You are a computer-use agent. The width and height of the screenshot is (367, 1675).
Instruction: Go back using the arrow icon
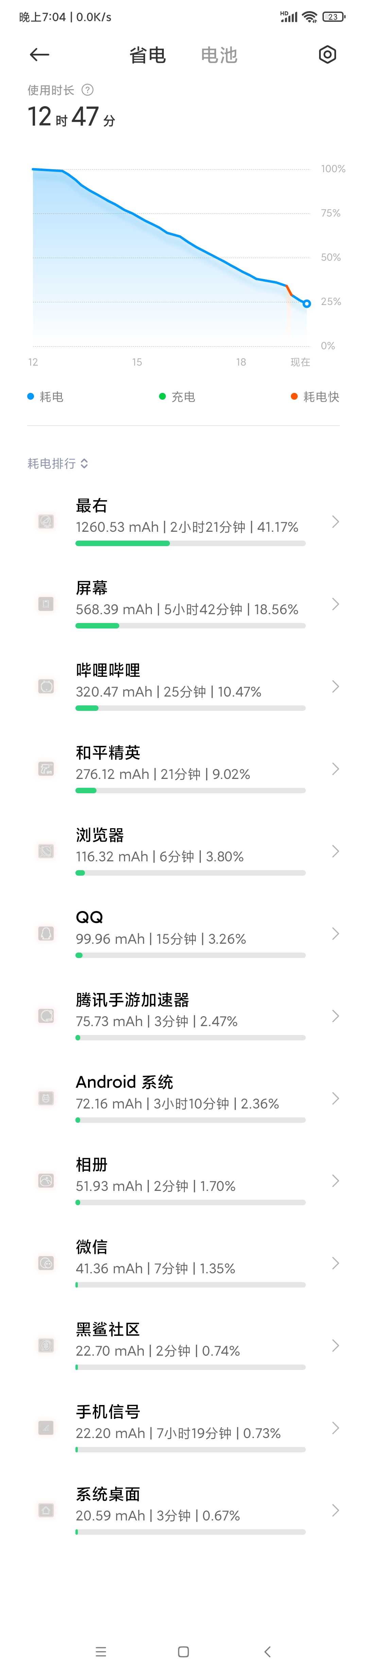point(40,55)
